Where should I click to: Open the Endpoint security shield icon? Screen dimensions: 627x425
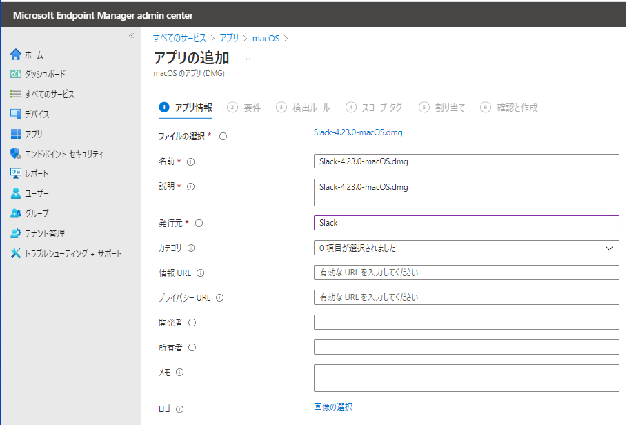point(16,154)
